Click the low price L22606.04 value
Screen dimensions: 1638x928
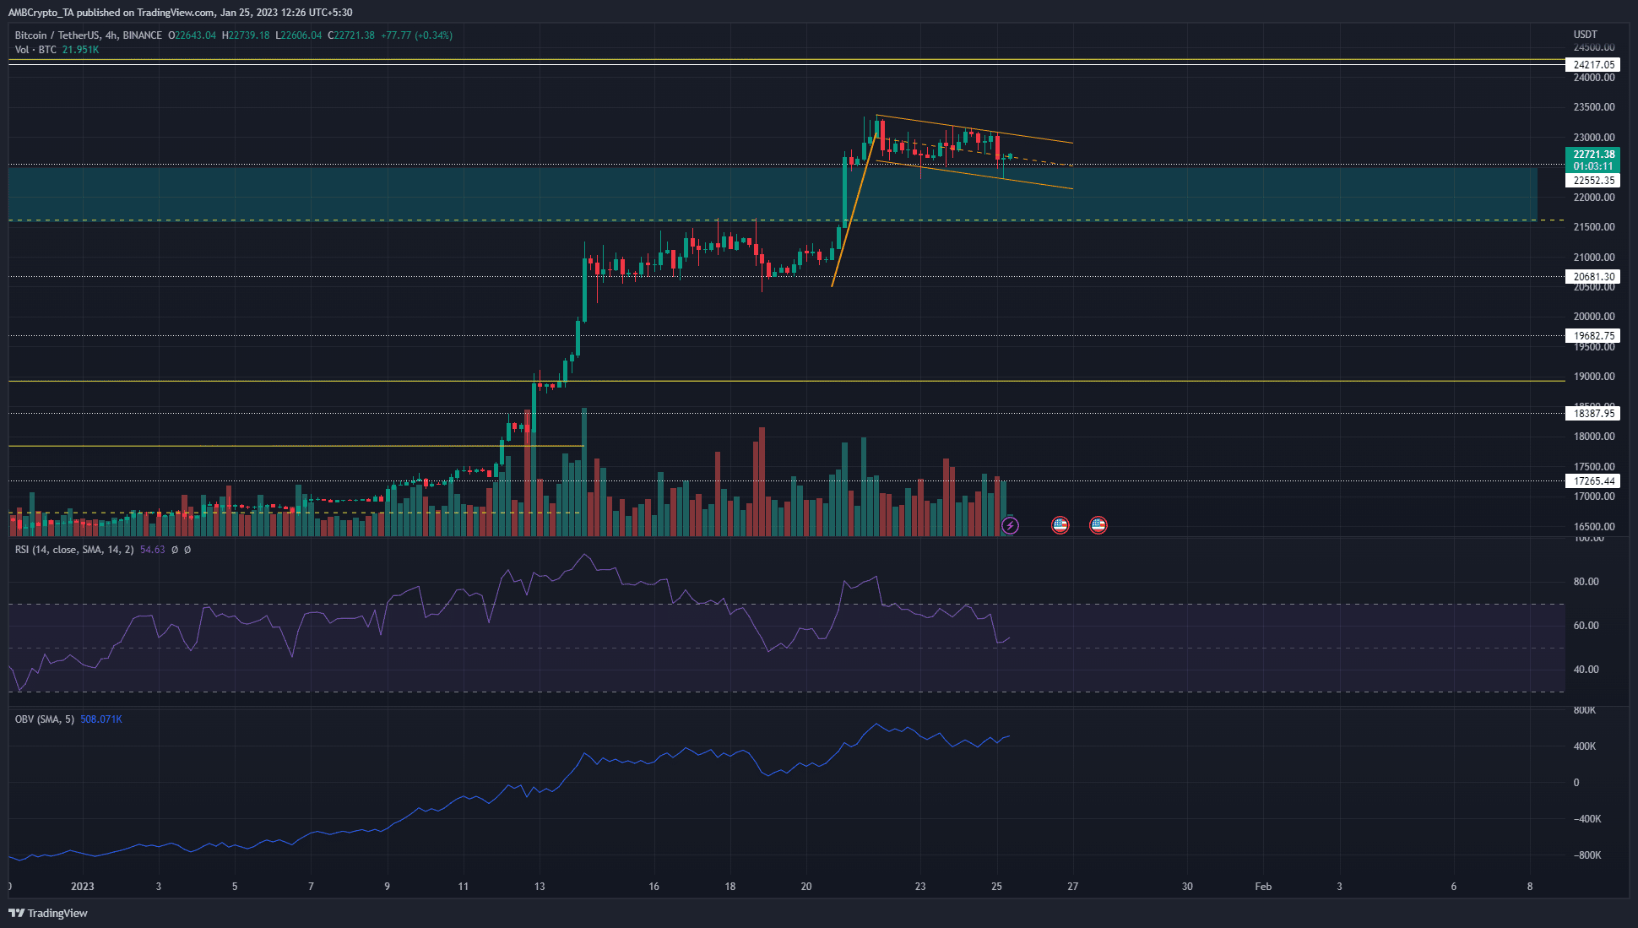pos(300,35)
